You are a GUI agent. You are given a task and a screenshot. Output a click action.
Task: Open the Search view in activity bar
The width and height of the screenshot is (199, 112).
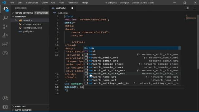[x=5, y=18]
